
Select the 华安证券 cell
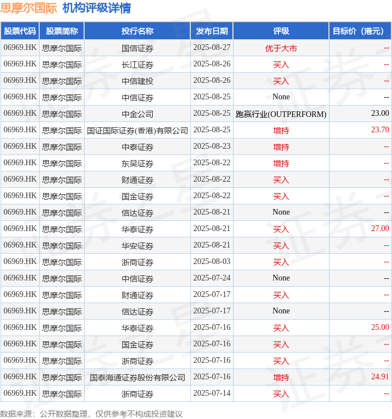[x=137, y=246]
